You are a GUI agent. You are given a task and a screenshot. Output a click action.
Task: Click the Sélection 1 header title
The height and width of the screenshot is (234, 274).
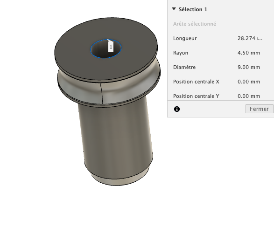pyautogui.click(x=193, y=9)
